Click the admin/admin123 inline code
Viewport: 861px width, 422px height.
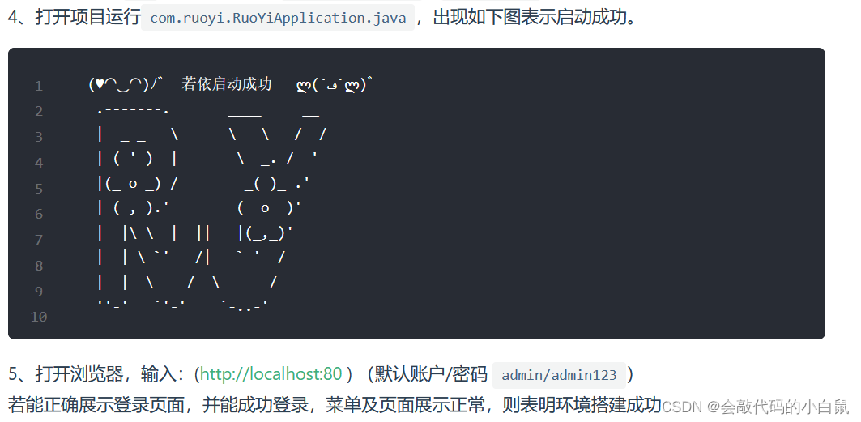coord(559,375)
